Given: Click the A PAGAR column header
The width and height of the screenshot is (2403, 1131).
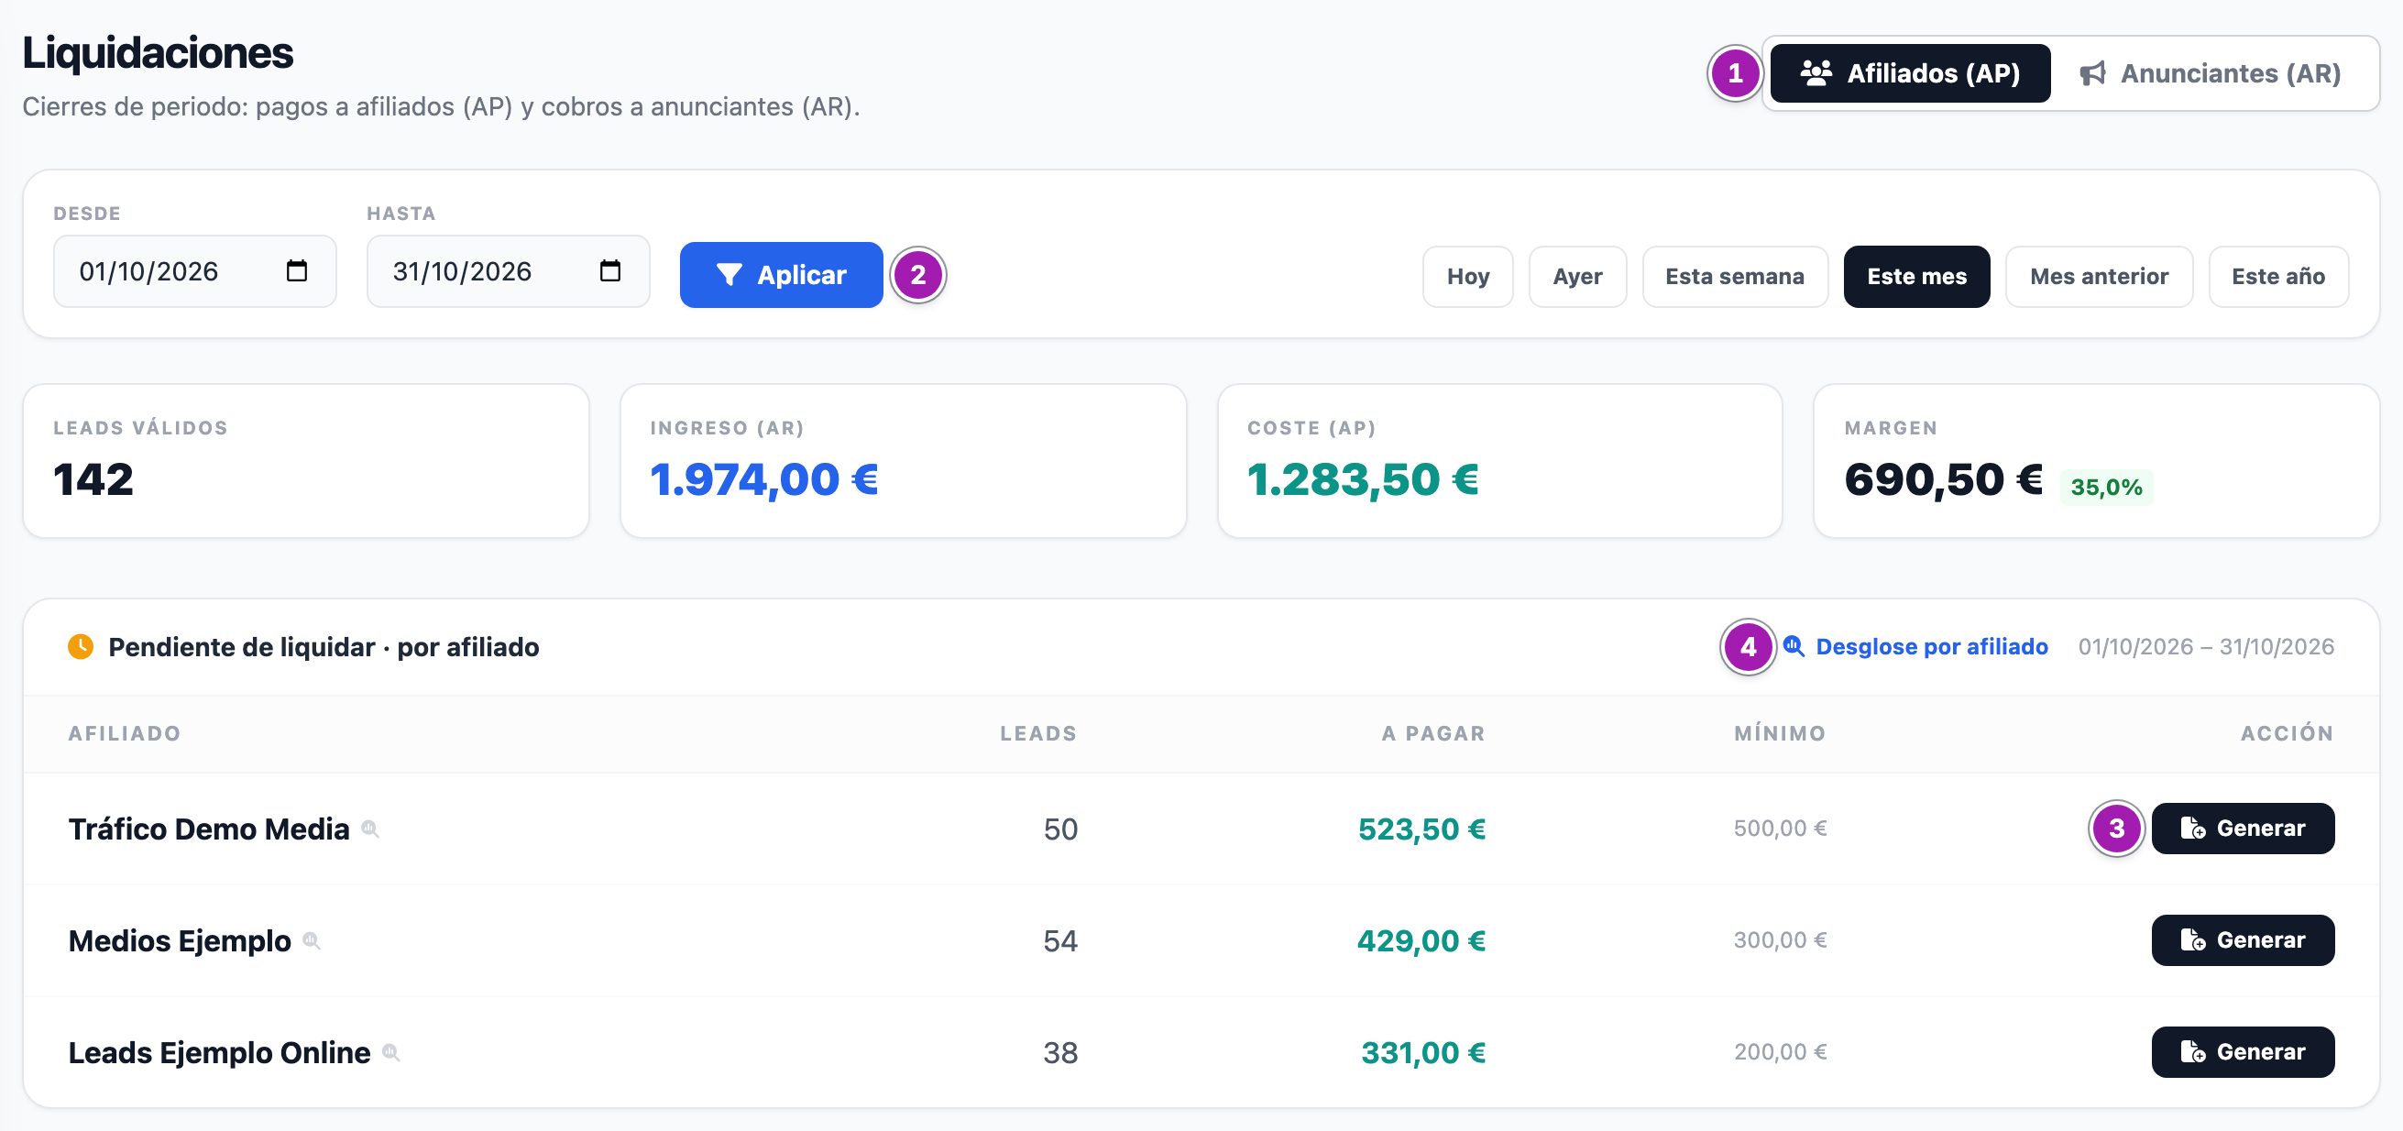Looking at the screenshot, I should tap(1432, 733).
